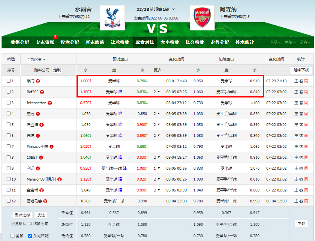This screenshot has height=241, width=315.
Task: Click the 阿森纳 team name
Action: [228, 9]
